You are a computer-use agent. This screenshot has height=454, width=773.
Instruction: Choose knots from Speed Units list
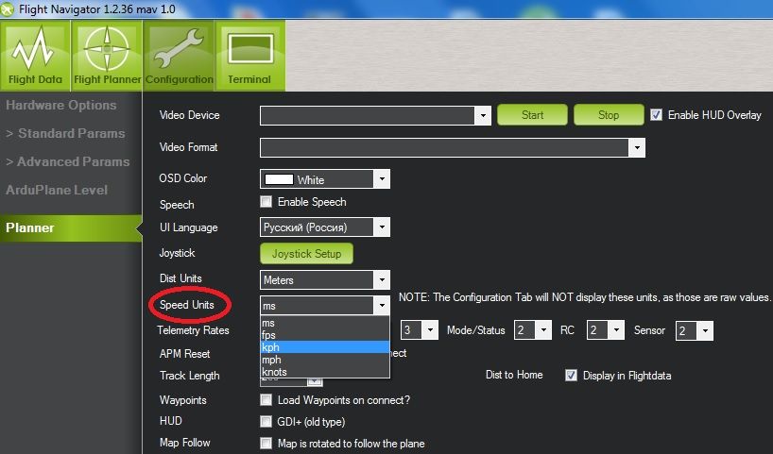click(x=274, y=372)
